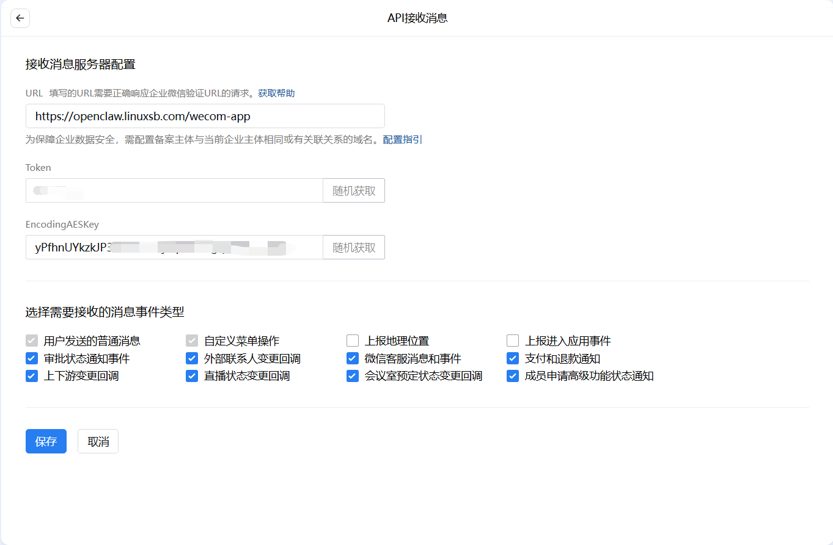This screenshot has height=545, width=833.
Task: Click the 取消 cancel button
Action: pos(98,441)
